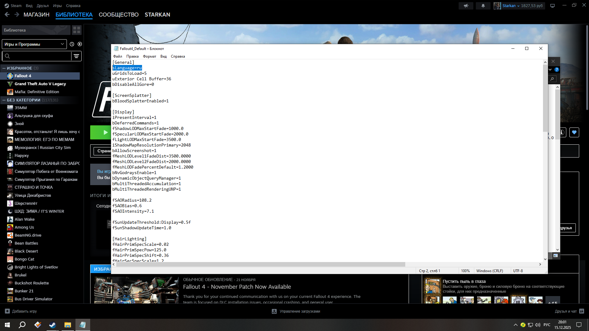Screen dimensions: 589x331
Task: Click the green Play button for Fallout 4
Action: tap(101, 132)
